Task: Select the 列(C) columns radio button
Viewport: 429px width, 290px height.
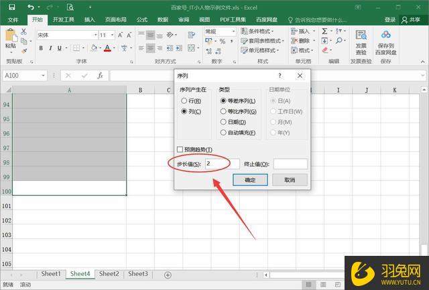Action: pyautogui.click(x=184, y=112)
